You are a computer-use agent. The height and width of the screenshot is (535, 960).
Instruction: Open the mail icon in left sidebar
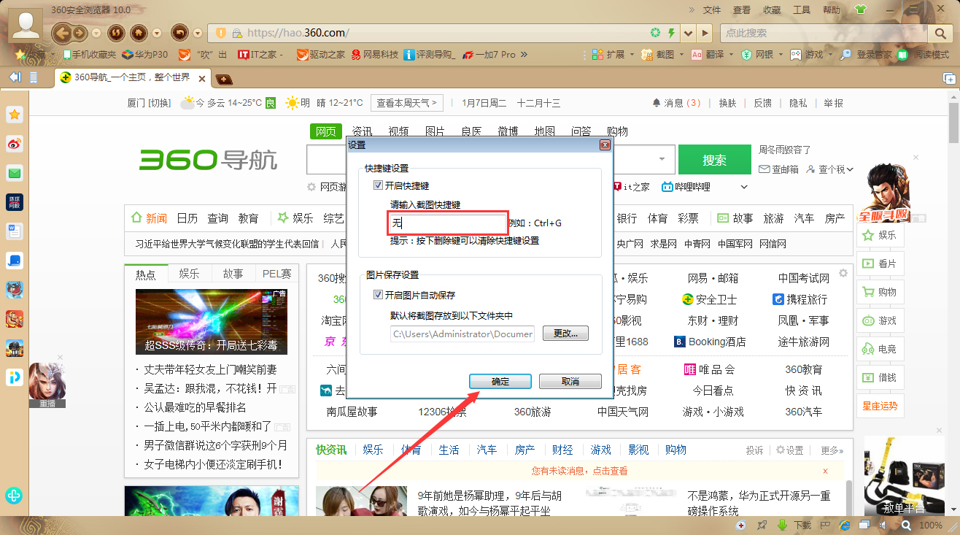click(x=14, y=173)
